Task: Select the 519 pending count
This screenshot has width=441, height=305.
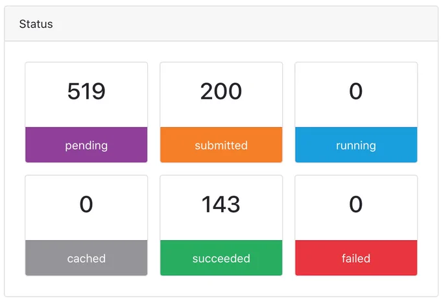Action: pyautogui.click(x=86, y=91)
